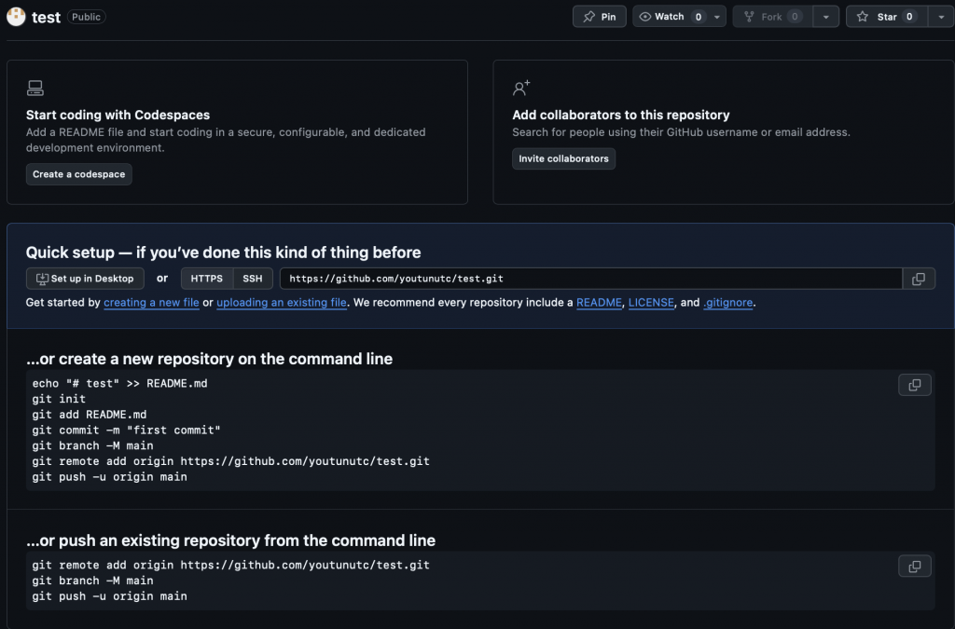Click the Create a codespace button
Viewport: 955px width, 629px height.
click(x=78, y=174)
